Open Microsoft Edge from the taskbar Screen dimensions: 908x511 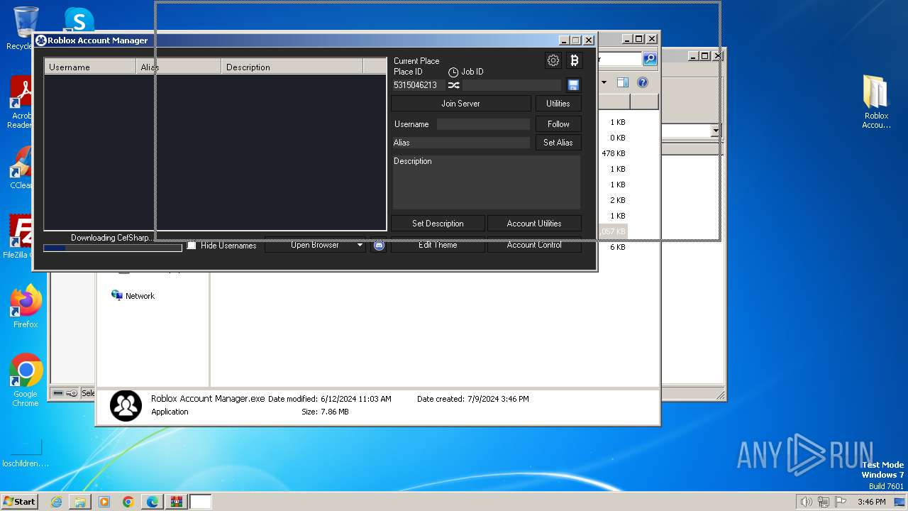point(153,502)
